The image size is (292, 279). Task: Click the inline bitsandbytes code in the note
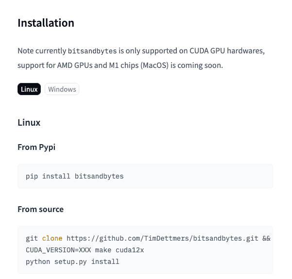point(92,51)
